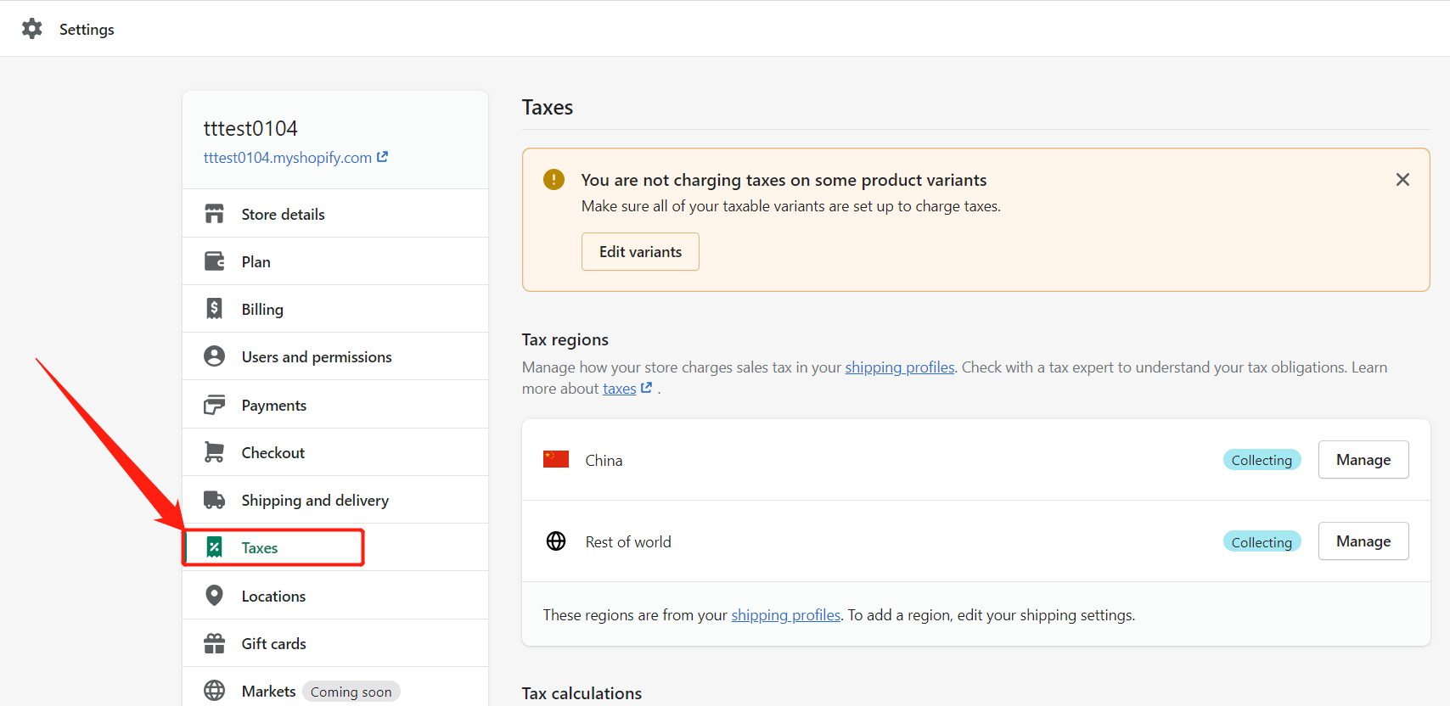Click the yellow warning icon in banner
The image size is (1450, 706).
[554, 180]
